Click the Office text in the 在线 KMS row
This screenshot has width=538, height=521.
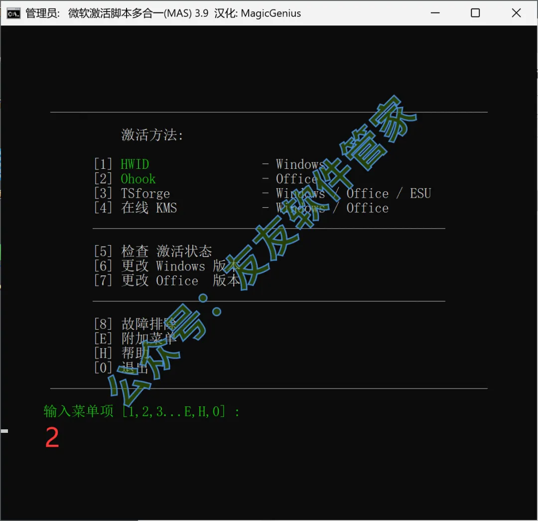click(x=368, y=208)
